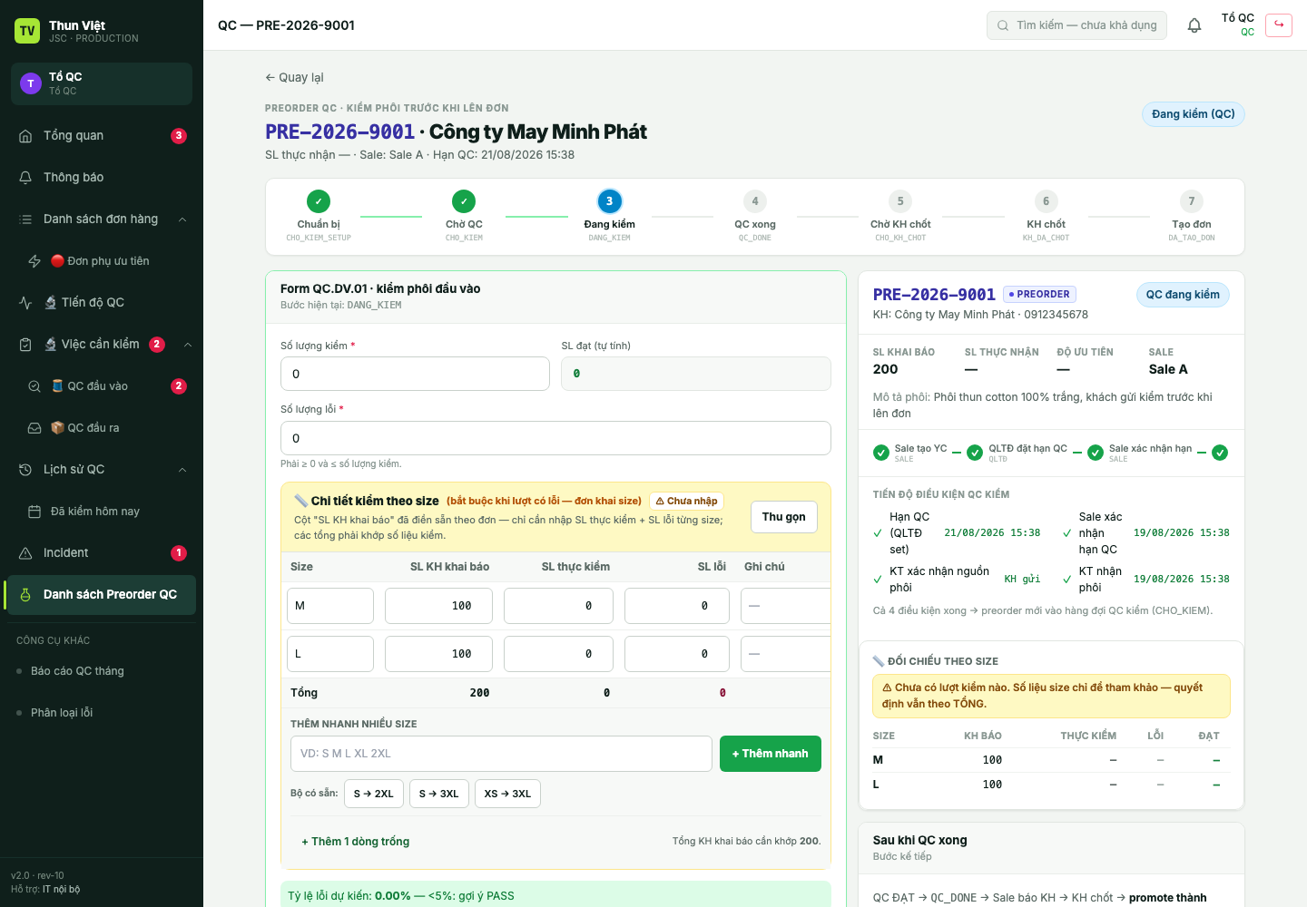
Task: Click the Tiến độ QC activity icon
Action: (25, 303)
